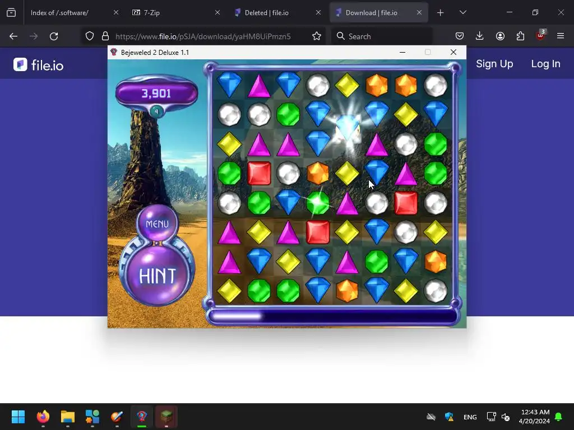Open the tracking protection shield
The width and height of the screenshot is (574, 430).
point(90,36)
